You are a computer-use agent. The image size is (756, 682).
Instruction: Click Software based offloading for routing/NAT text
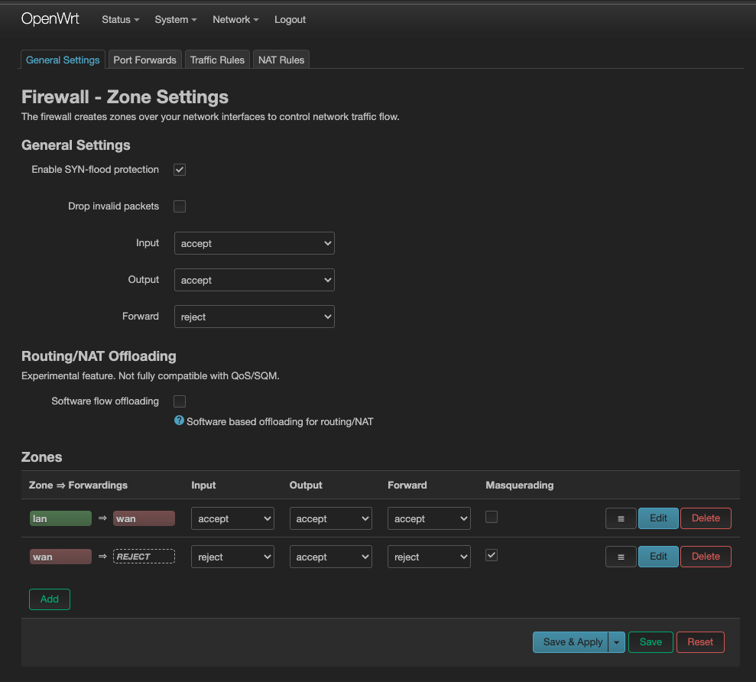click(280, 422)
